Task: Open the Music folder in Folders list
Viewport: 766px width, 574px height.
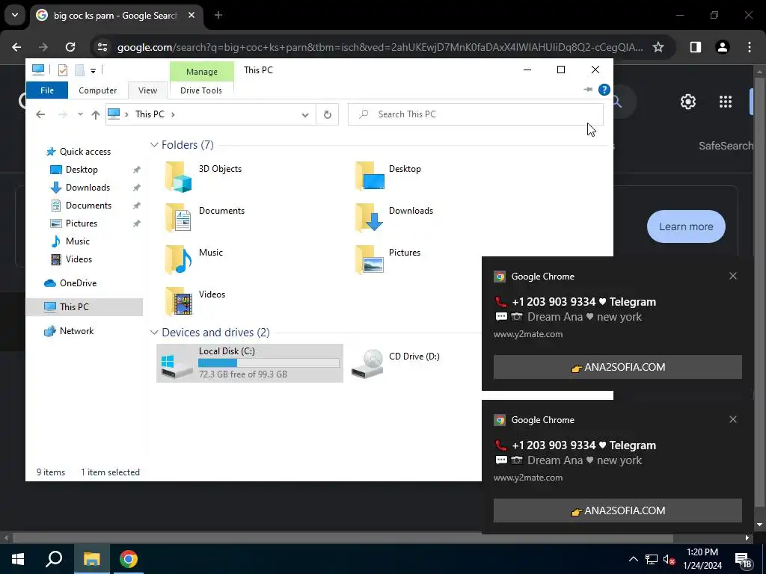Action: [x=194, y=260]
